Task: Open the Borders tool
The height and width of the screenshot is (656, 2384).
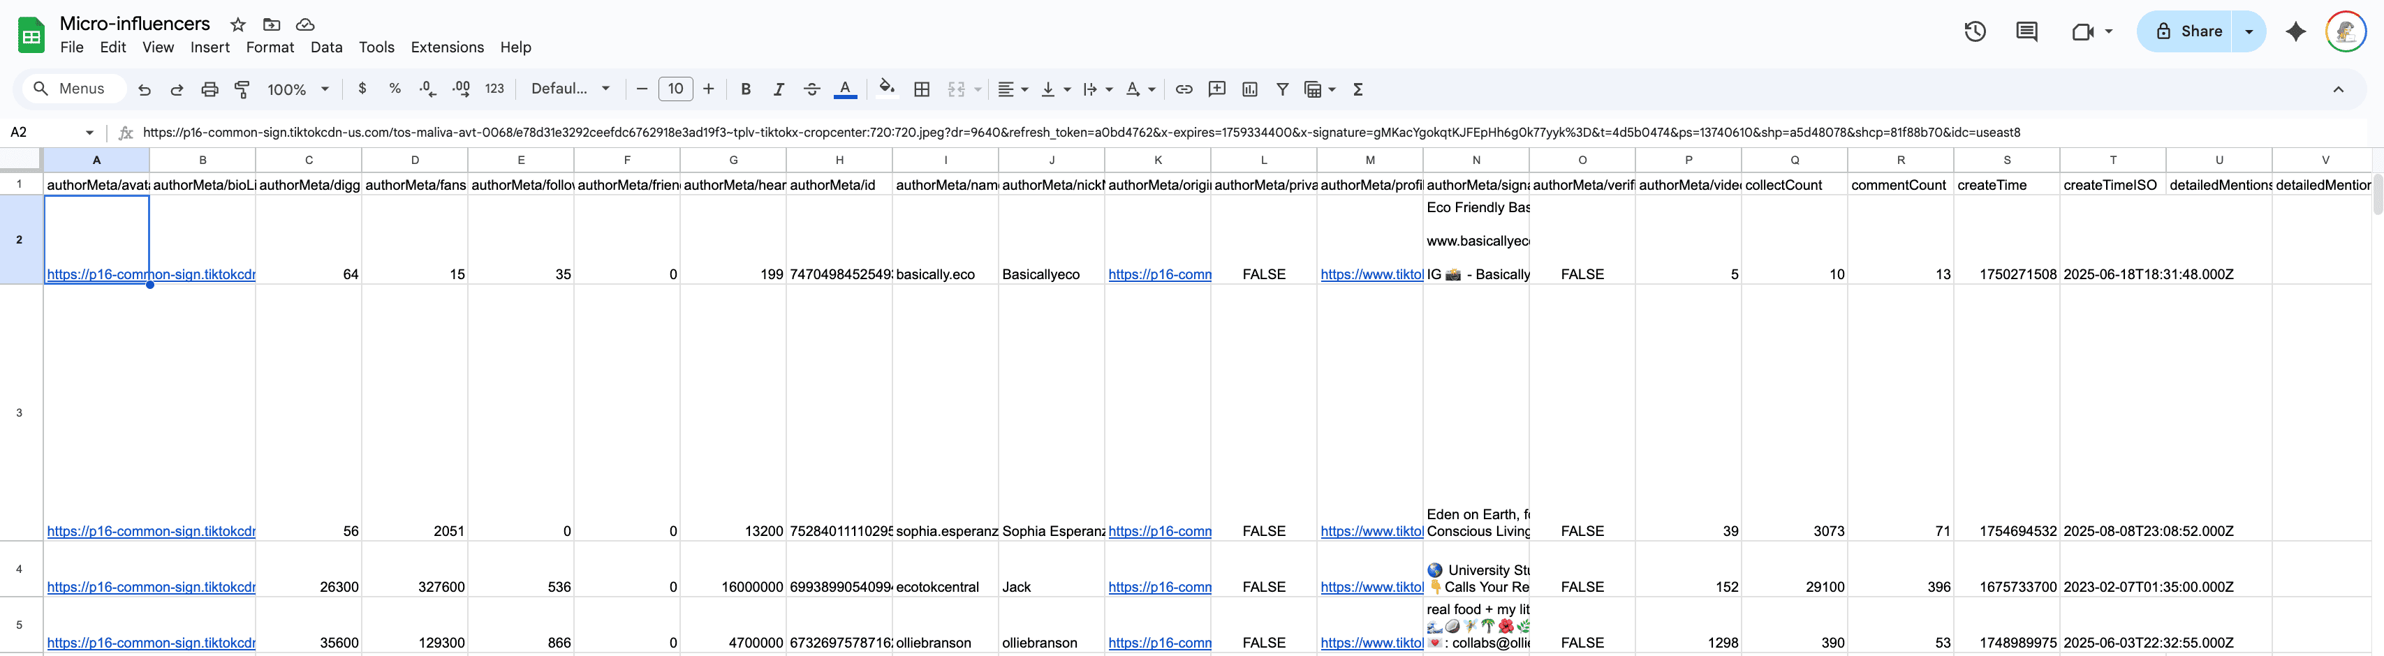Action: point(922,89)
